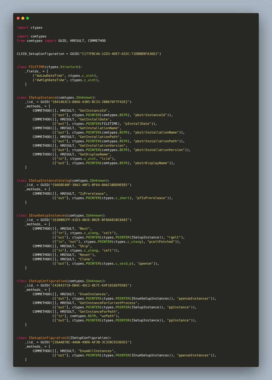Click the c_short type name
272x380 pixels.
point(122,198)
